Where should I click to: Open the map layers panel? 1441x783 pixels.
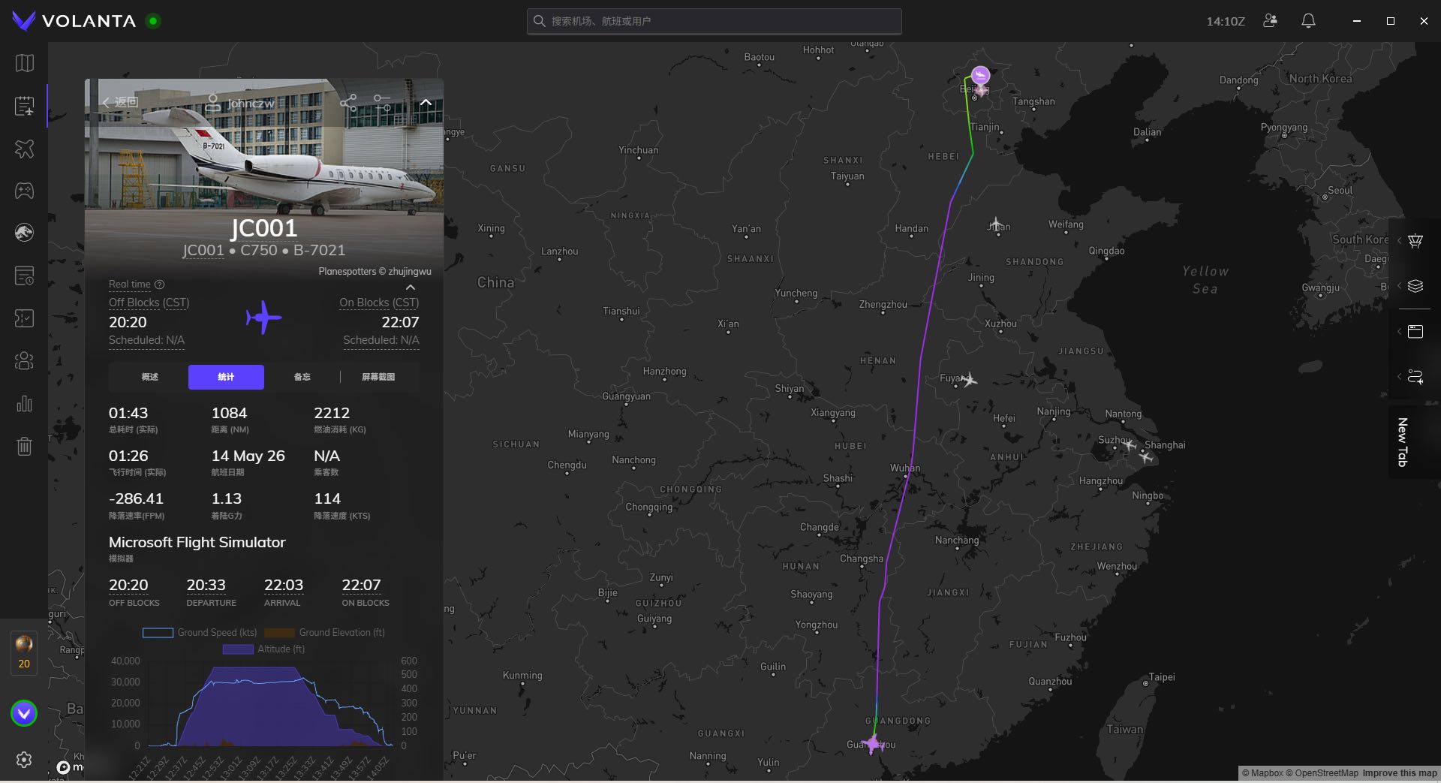[x=1415, y=286]
